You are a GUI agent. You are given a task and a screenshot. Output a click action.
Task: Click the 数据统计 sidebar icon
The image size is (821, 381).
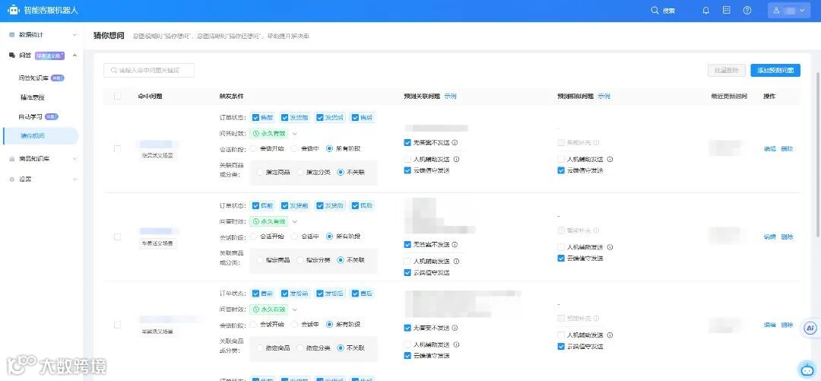tap(12, 34)
